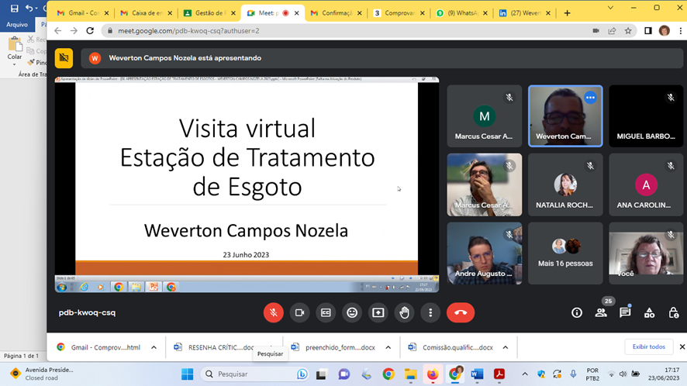Click the yellow stop-presentation-view icon

click(64, 58)
